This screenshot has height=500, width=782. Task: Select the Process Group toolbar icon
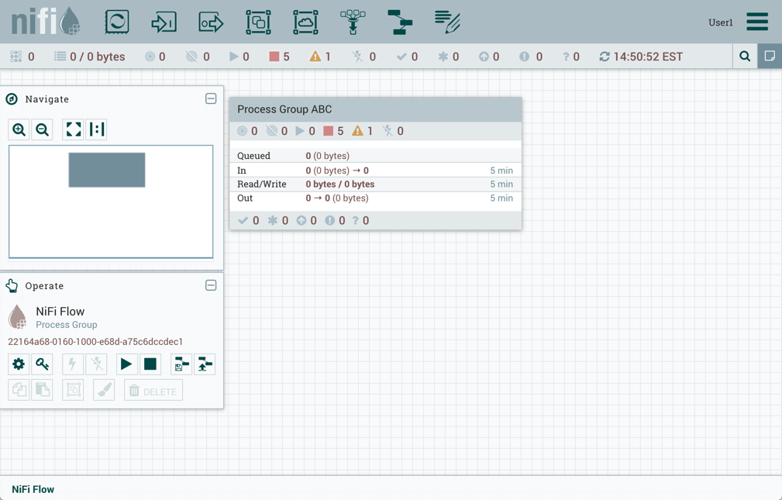click(x=258, y=22)
